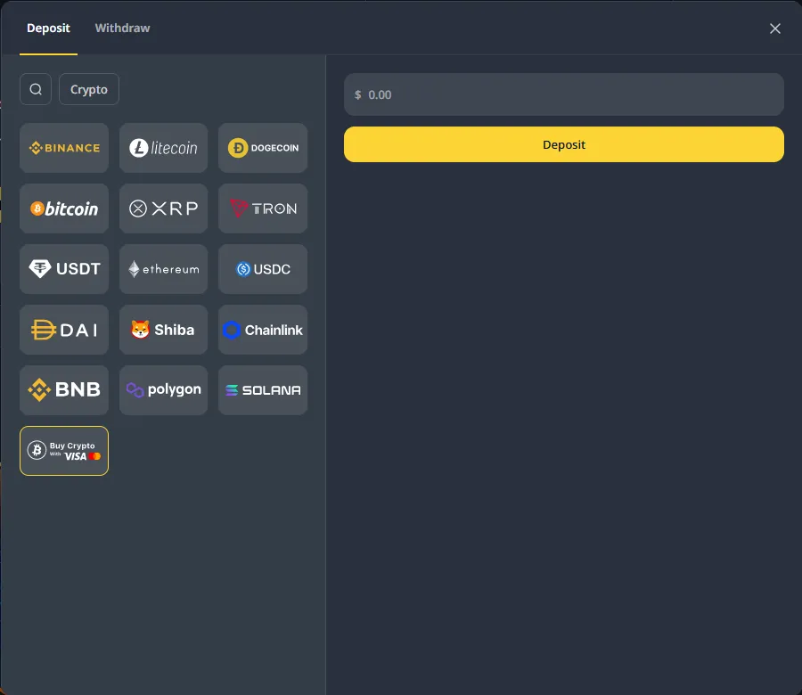
Task: Choose the Polygon option
Action: coord(163,390)
